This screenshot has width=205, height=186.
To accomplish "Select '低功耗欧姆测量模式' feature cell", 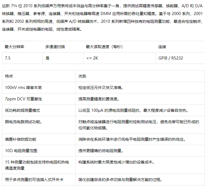I will (x=39, y=110).
